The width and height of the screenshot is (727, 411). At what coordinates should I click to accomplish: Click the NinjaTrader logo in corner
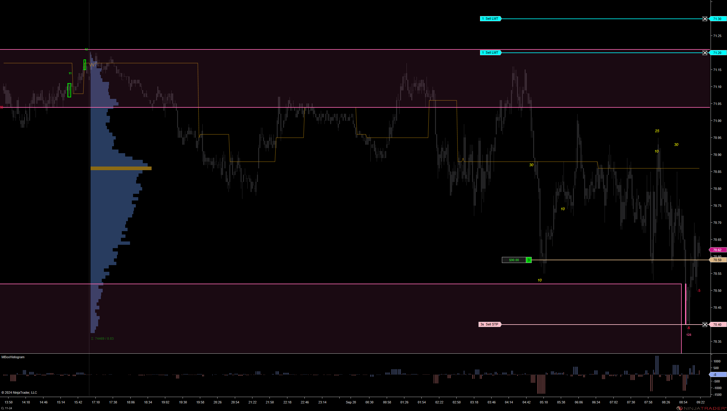coord(701,408)
